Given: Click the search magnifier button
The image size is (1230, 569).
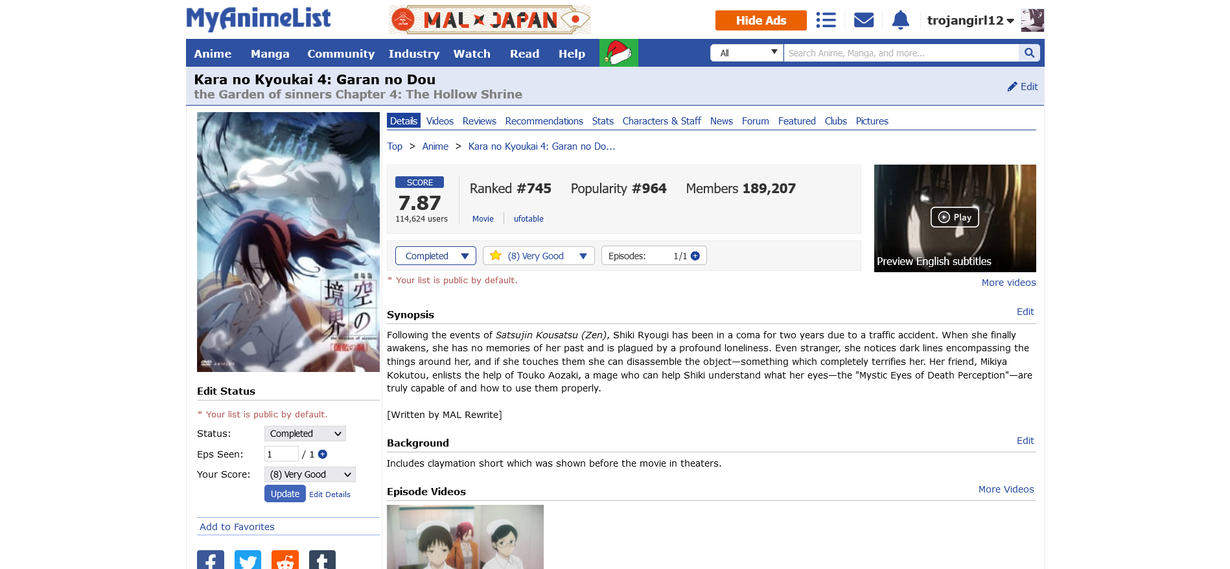Looking at the screenshot, I should 1029,53.
